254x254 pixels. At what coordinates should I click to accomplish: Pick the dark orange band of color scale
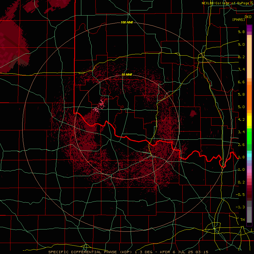pyautogui.click(x=249, y=97)
